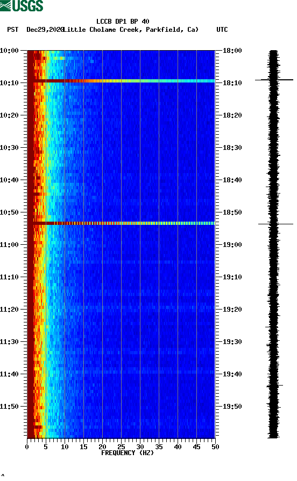Click the 18:50 UTC time label

click(x=232, y=212)
